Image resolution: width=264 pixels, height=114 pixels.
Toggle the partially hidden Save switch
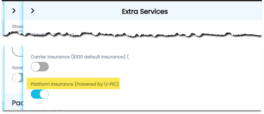tap(17, 78)
